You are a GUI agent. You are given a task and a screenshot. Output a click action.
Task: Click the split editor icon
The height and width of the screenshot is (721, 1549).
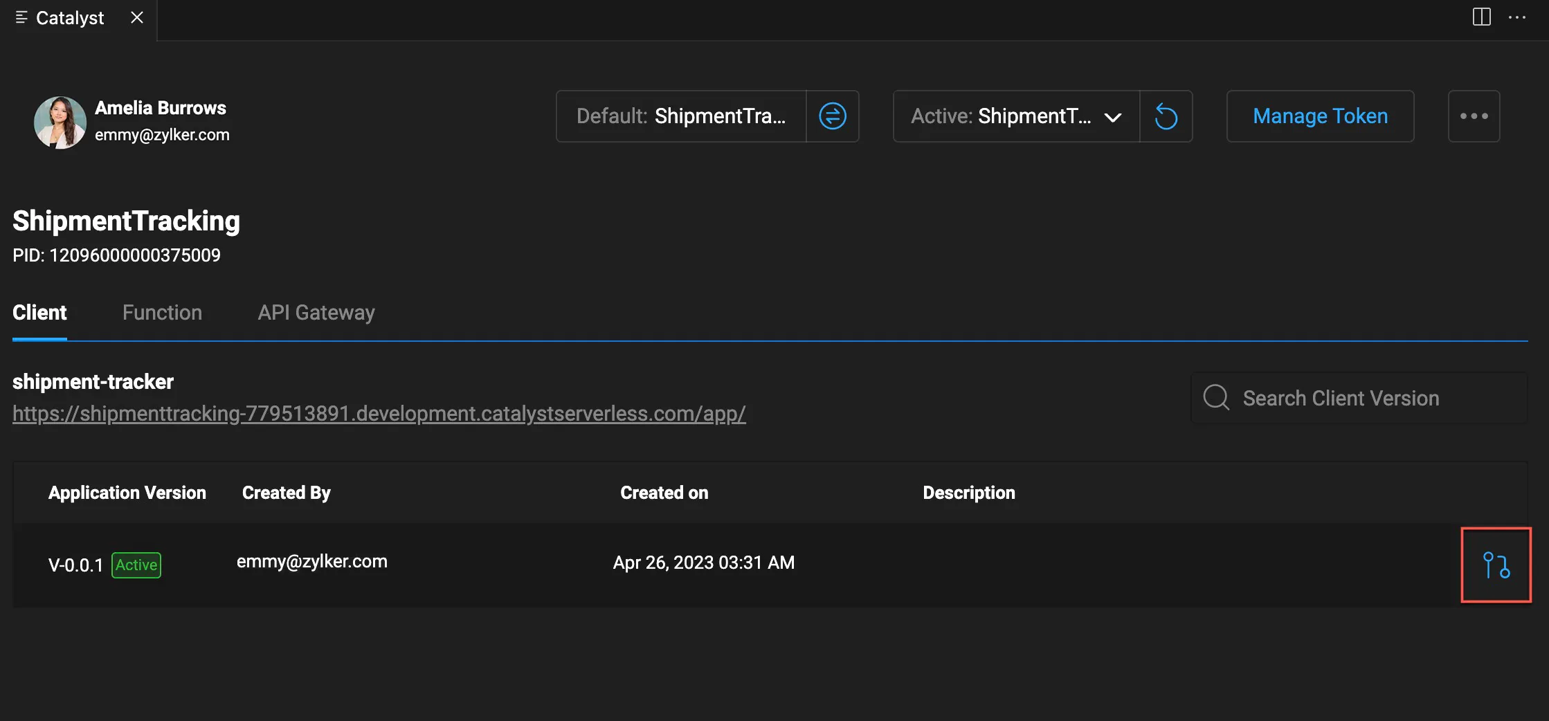[x=1482, y=17]
